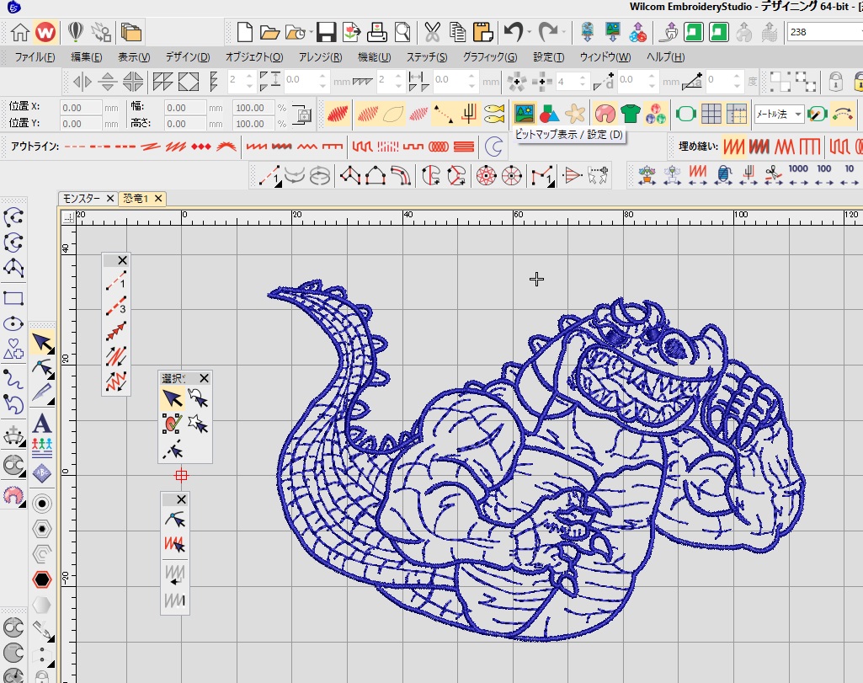Select single run stitch tool in floating panel

(x=116, y=280)
